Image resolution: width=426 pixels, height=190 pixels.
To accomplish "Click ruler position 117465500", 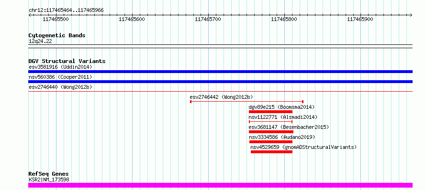I will click(56, 19).
